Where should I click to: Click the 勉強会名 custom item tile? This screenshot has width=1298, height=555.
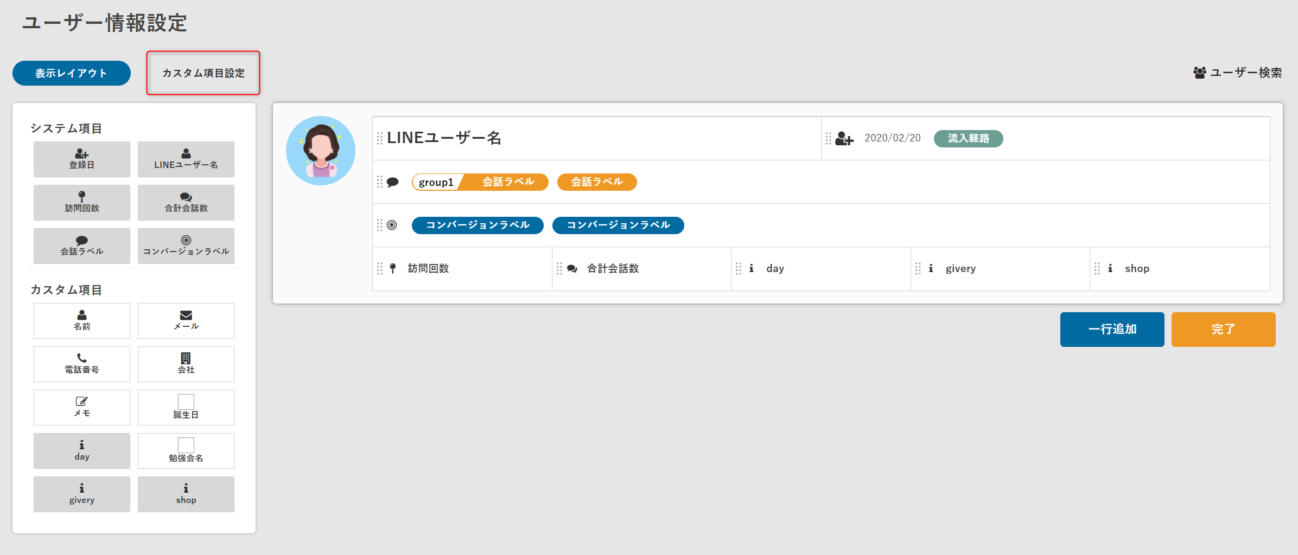[x=186, y=451]
